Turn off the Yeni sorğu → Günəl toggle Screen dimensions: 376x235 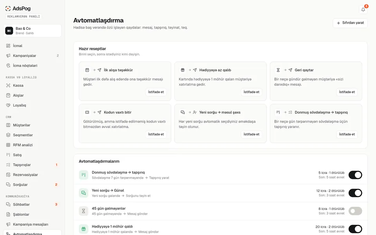click(x=355, y=193)
